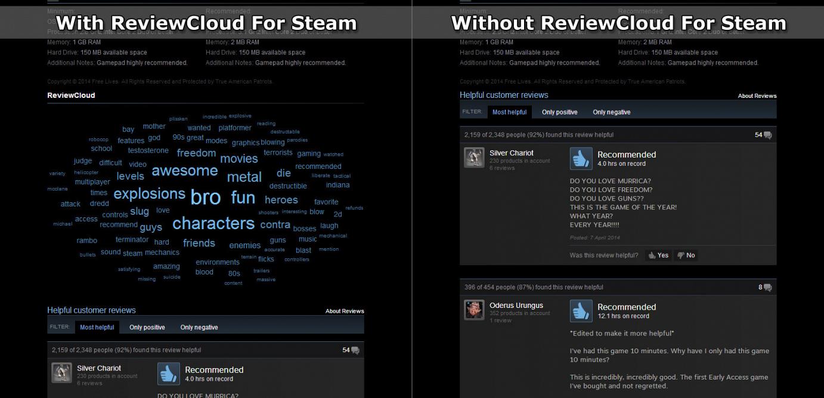Open Silver Chariot's avatar in With ReviewCloud panel
This screenshot has width=824, height=398.
coord(62,373)
